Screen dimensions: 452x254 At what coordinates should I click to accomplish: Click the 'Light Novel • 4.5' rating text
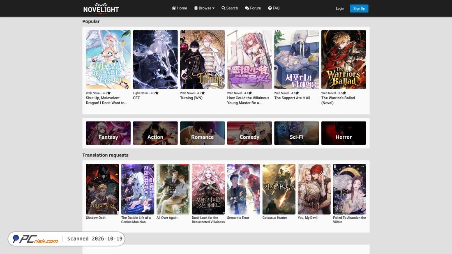tap(145, 93)
